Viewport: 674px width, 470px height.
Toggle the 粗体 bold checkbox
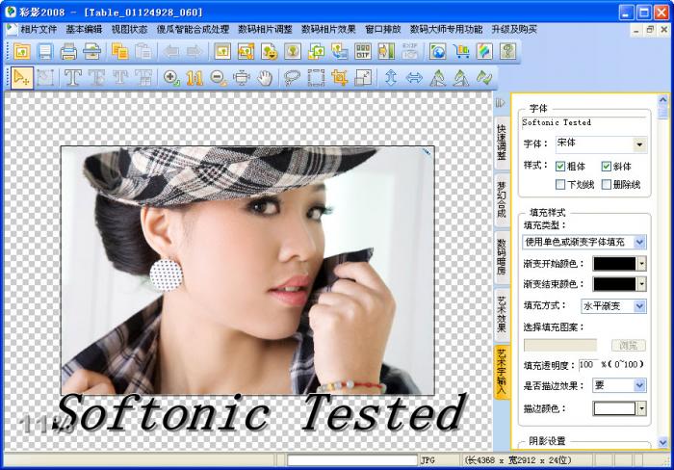pyautogui.click(x=560, y=167)
